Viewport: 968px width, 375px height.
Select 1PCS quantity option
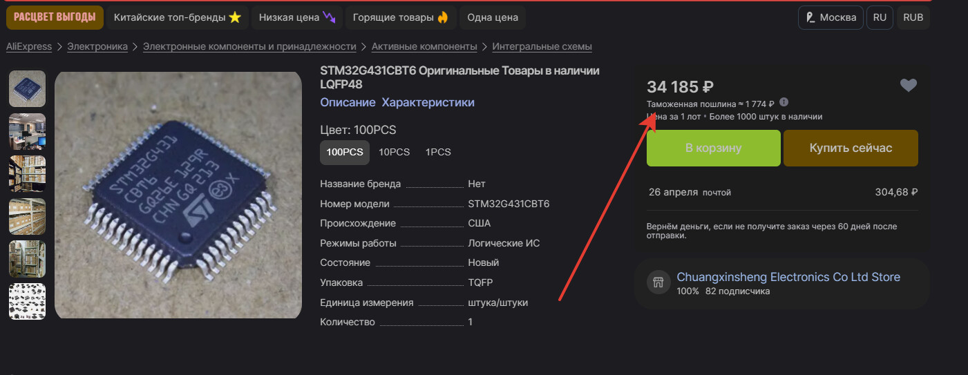pos(438,152)
